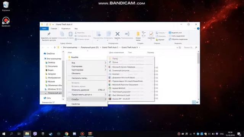Click the taskbar Search magnifier
Image resolution: width=244 pixels, height=137 pixels.
11,134
